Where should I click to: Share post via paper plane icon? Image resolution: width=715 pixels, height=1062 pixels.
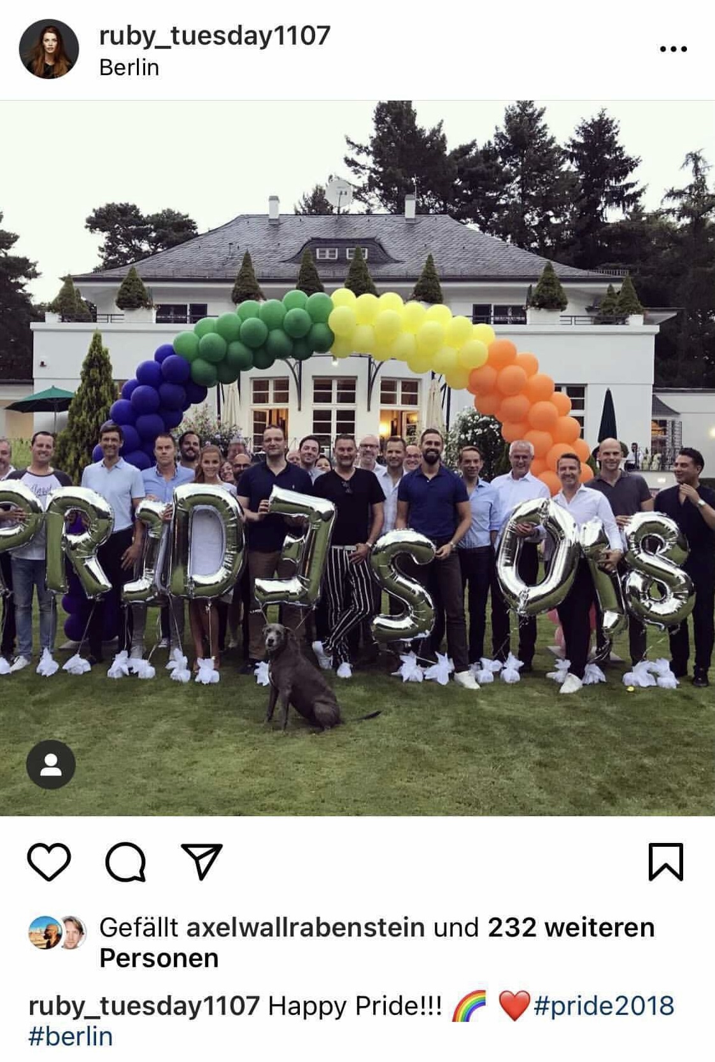(x=202, y=861)
